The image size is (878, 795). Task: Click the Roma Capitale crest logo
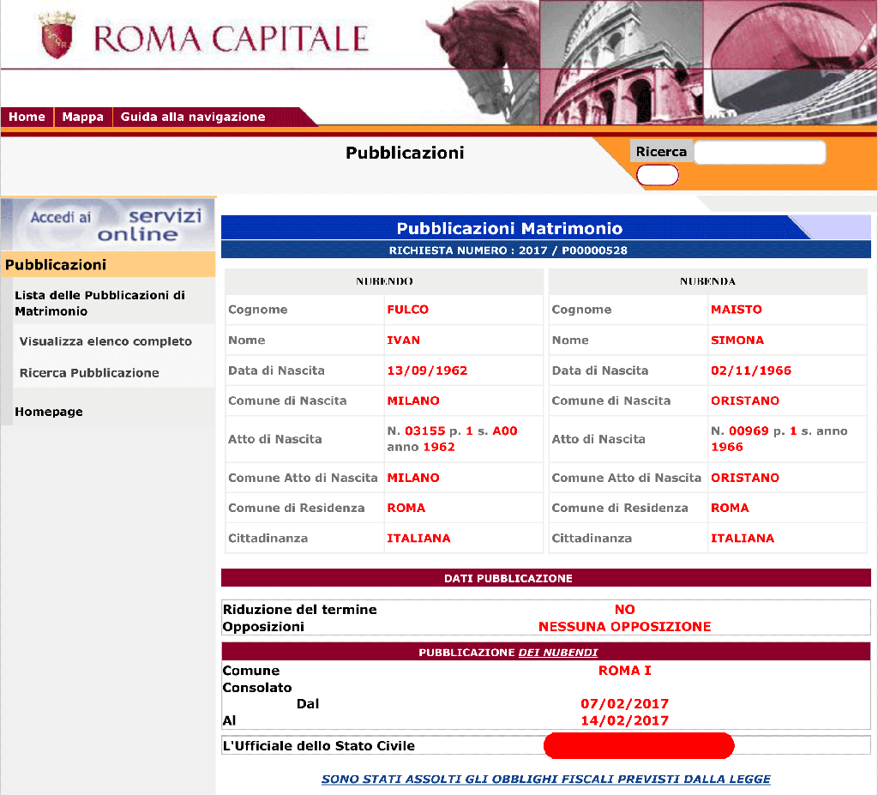tap(57, 35)
